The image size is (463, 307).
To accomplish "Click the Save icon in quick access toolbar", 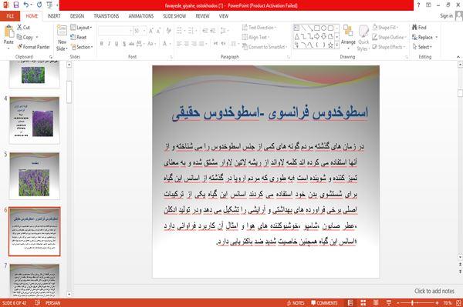I will point(16,5).
